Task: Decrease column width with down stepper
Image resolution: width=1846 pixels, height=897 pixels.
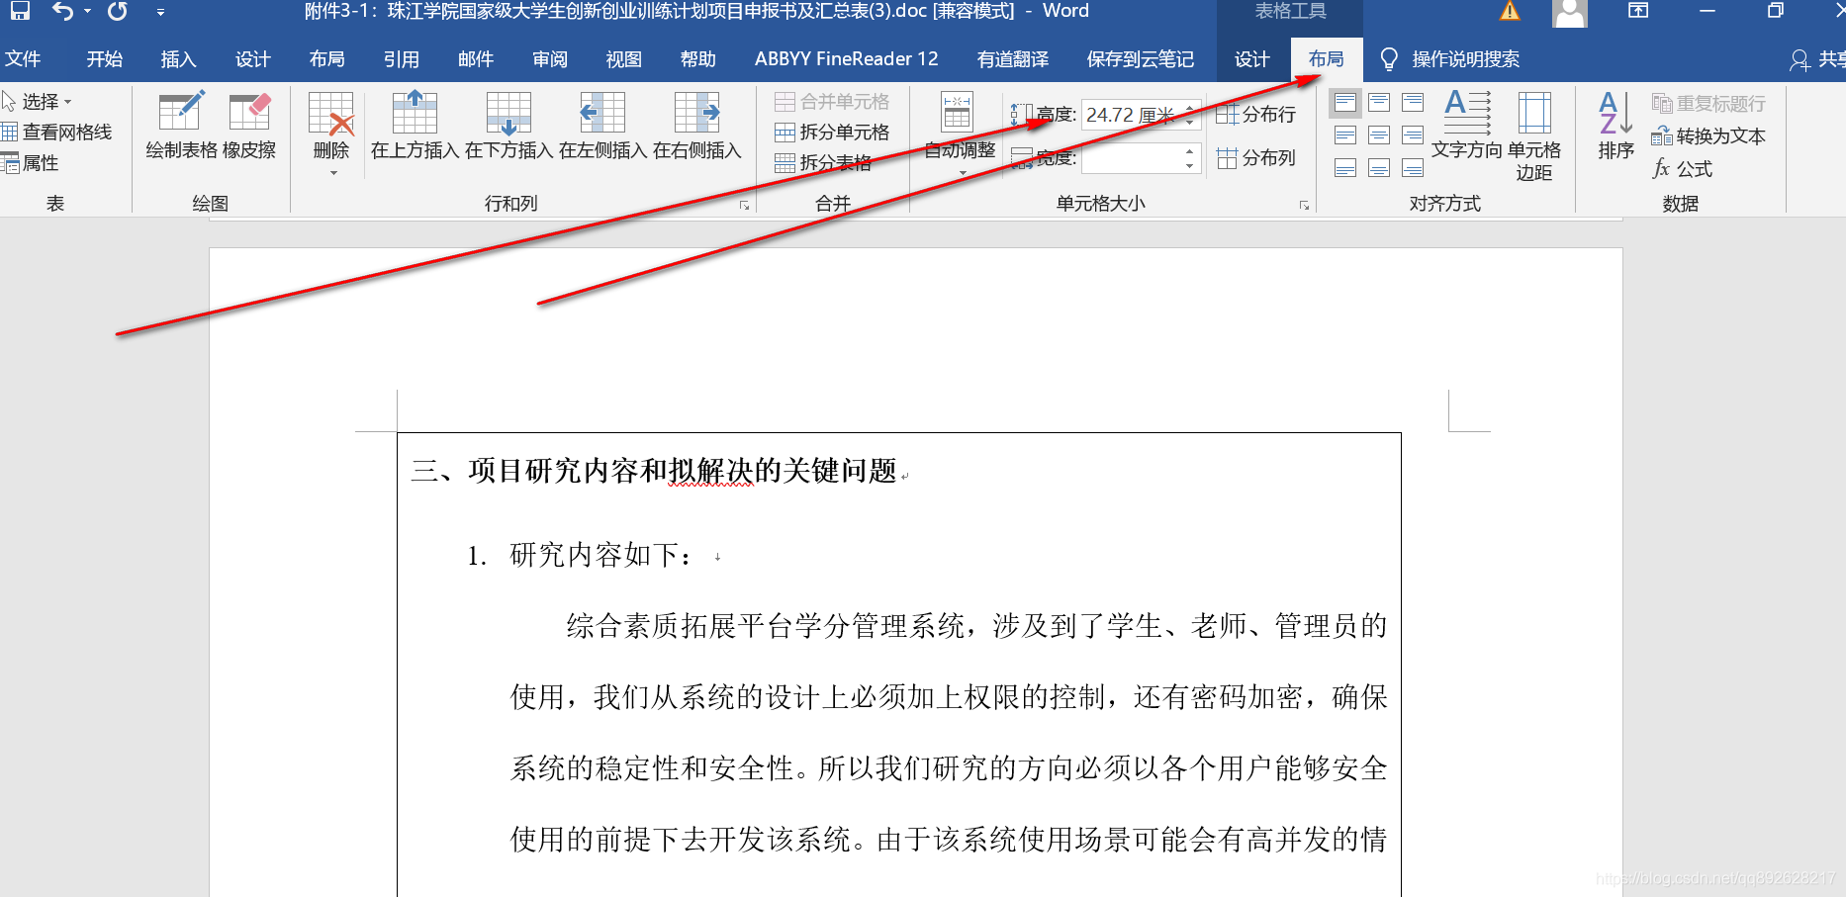Action: pyautogui.click(x=1190, y=166)
